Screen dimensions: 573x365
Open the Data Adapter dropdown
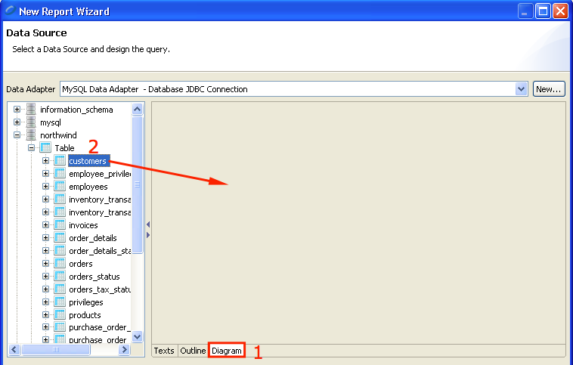pos(521,89)
